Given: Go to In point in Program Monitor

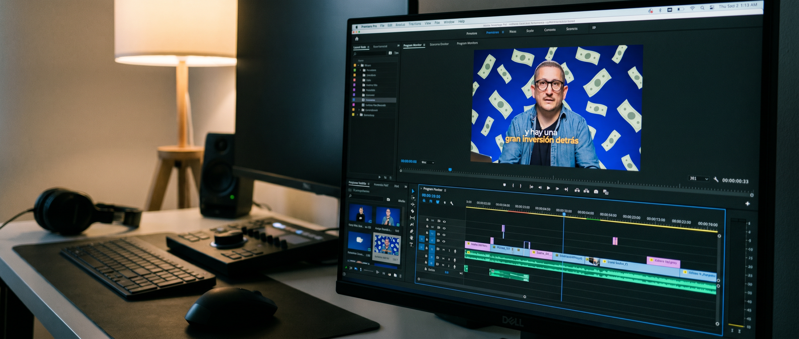Looking at the screenshot, I should [x=531, y=187].
